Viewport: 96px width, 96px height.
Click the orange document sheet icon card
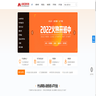point(35,62)
